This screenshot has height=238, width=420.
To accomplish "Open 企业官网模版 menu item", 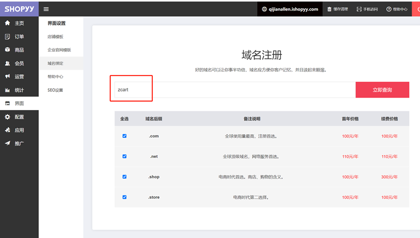I will (59, 50).
